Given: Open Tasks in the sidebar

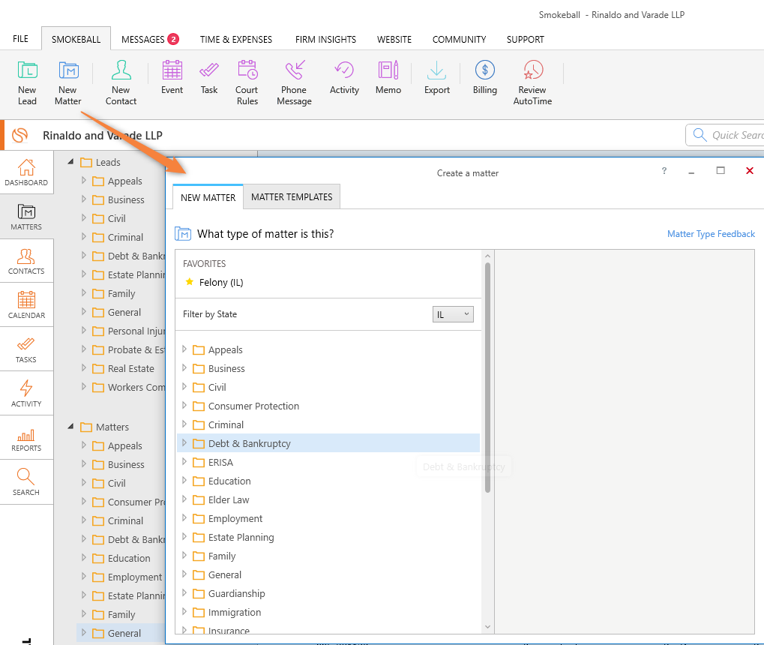Looking at the screenshot, I should [x=26, y=349].
